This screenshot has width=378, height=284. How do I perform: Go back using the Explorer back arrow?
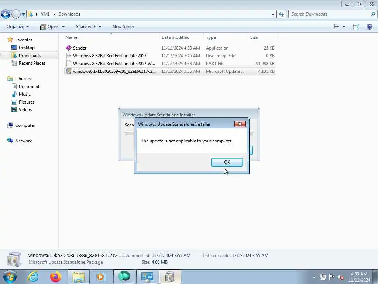point(6,14)
